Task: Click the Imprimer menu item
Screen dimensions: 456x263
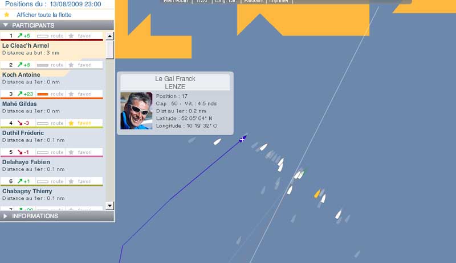Action: tap(279, 2)
